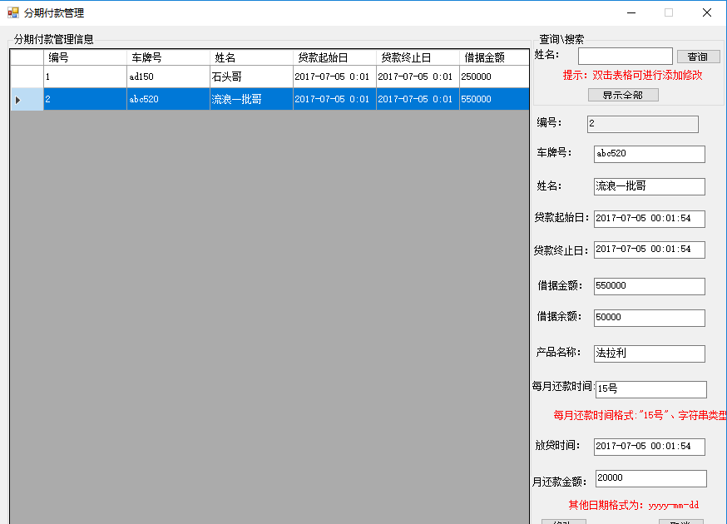This screenshot has width=727, height=524.
Task: Click the 贷款起始日 date field
Action: 649,219
